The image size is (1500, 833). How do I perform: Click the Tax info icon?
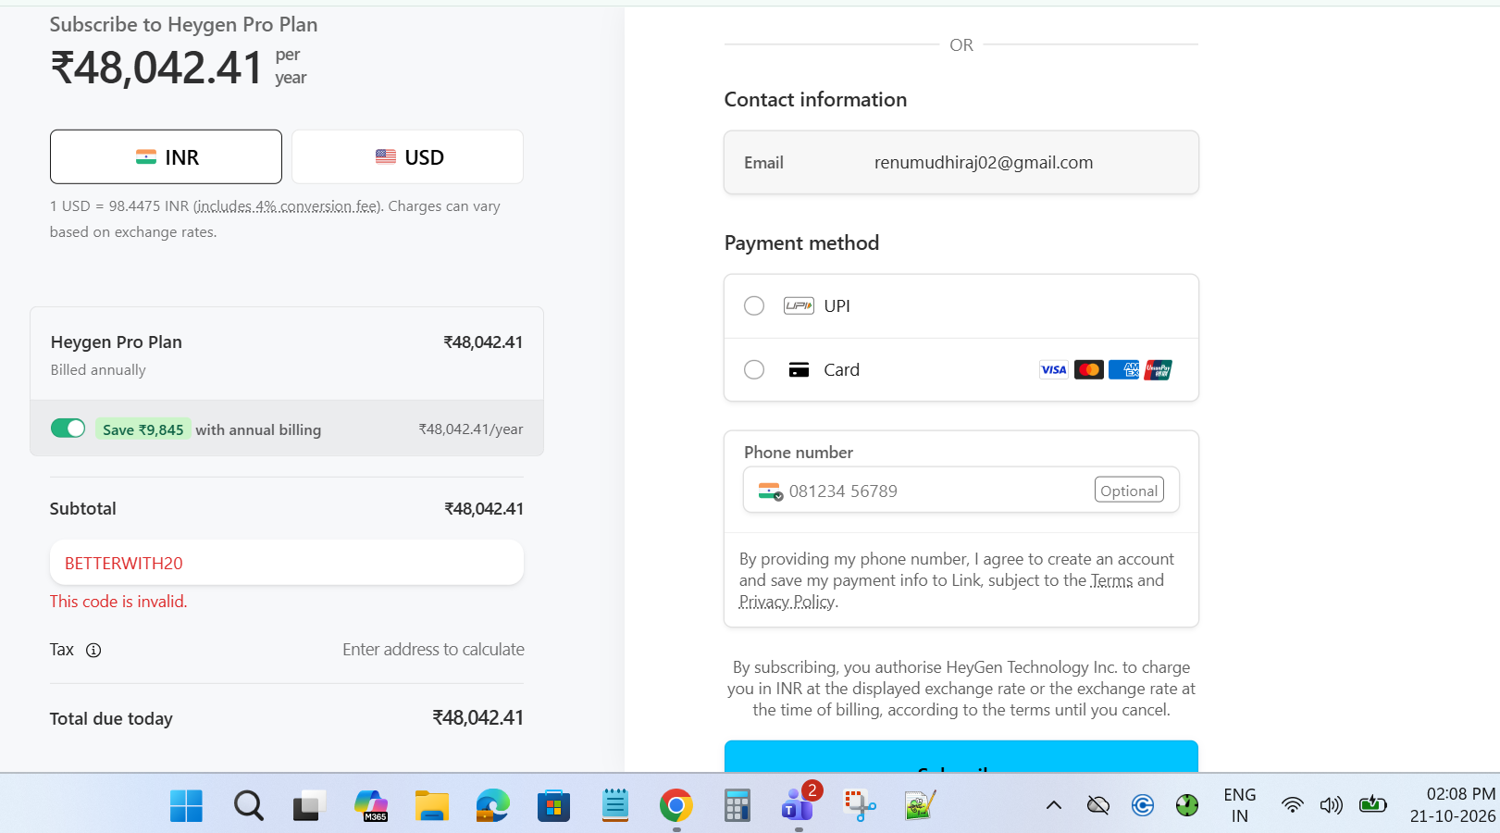93,650
